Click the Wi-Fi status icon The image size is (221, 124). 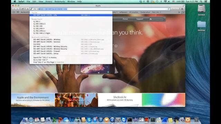165,1
